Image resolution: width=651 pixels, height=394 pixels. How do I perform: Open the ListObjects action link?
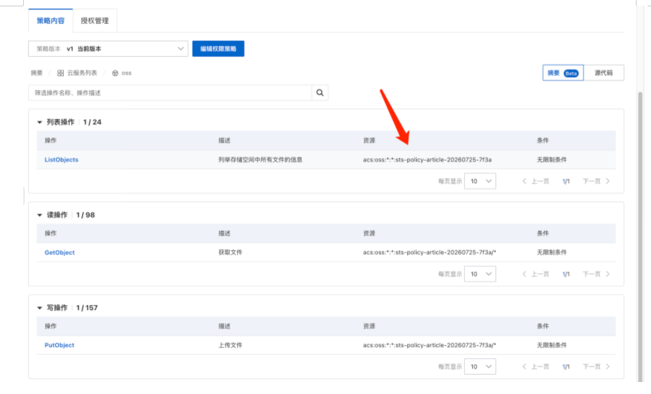point(62,160)
